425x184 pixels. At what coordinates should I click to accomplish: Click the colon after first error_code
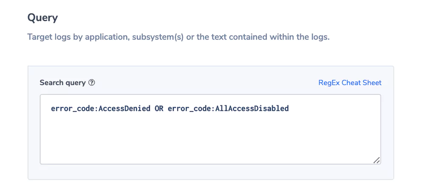coord(97,109)
